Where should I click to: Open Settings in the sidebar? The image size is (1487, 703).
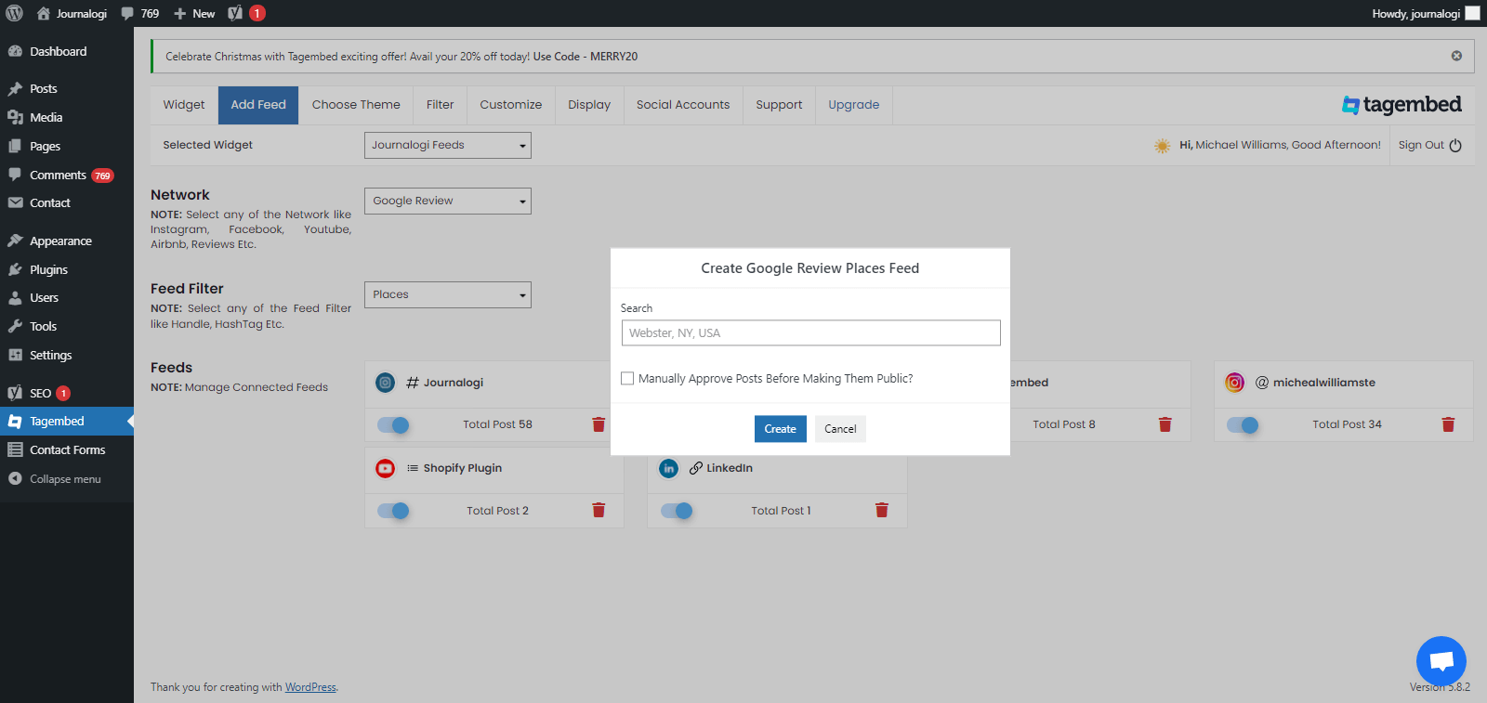pos(50,355)
